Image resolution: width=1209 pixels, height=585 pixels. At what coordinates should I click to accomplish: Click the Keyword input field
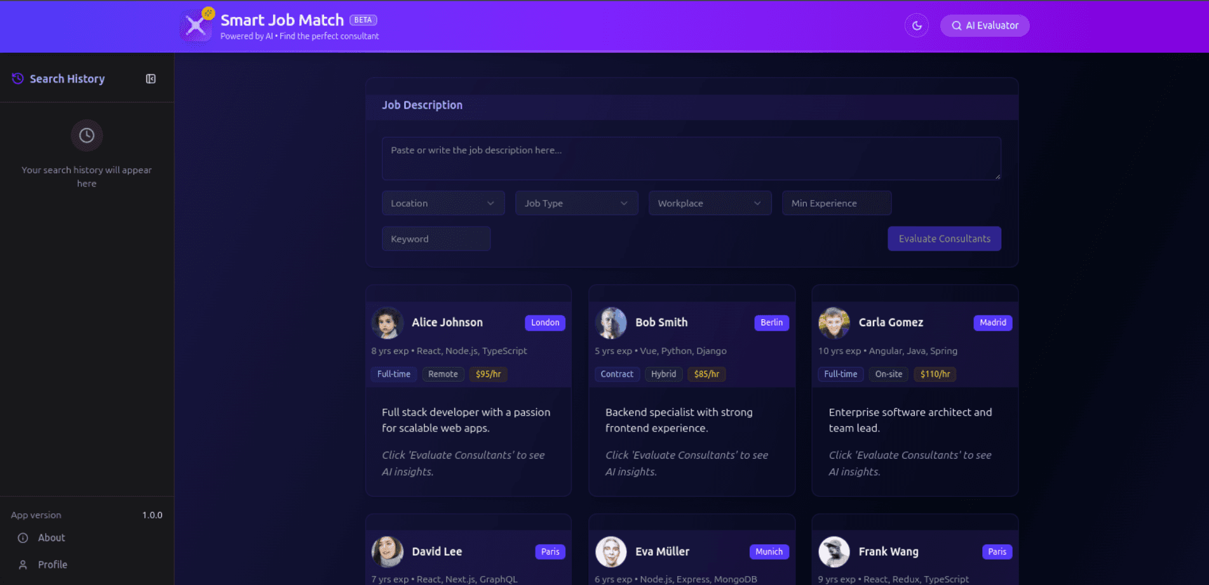pos(436,239)
